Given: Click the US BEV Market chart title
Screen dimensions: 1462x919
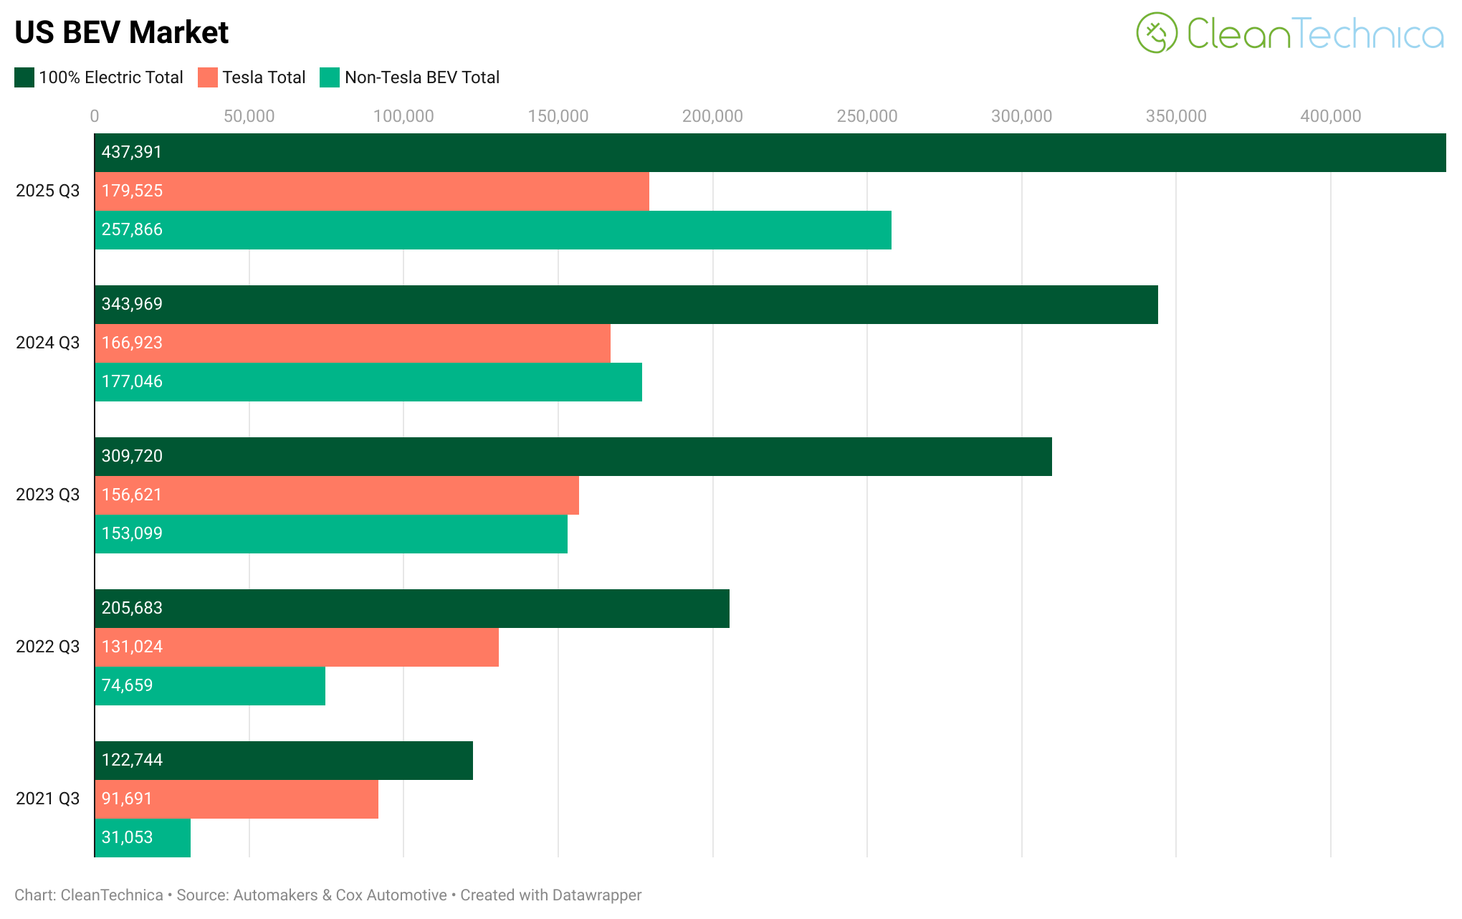Looking at the screenshot, I should pyautogui.click(x=121, y=33).
